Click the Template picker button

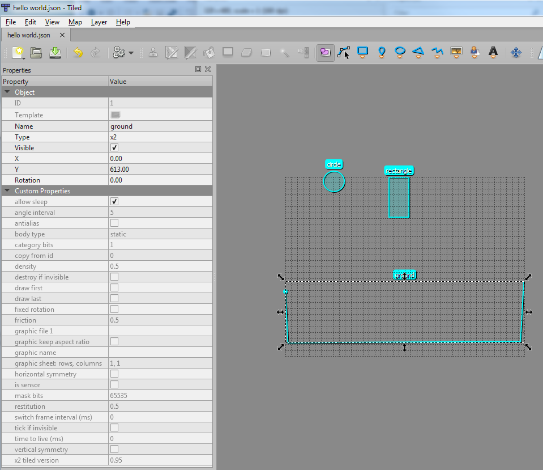116,115
